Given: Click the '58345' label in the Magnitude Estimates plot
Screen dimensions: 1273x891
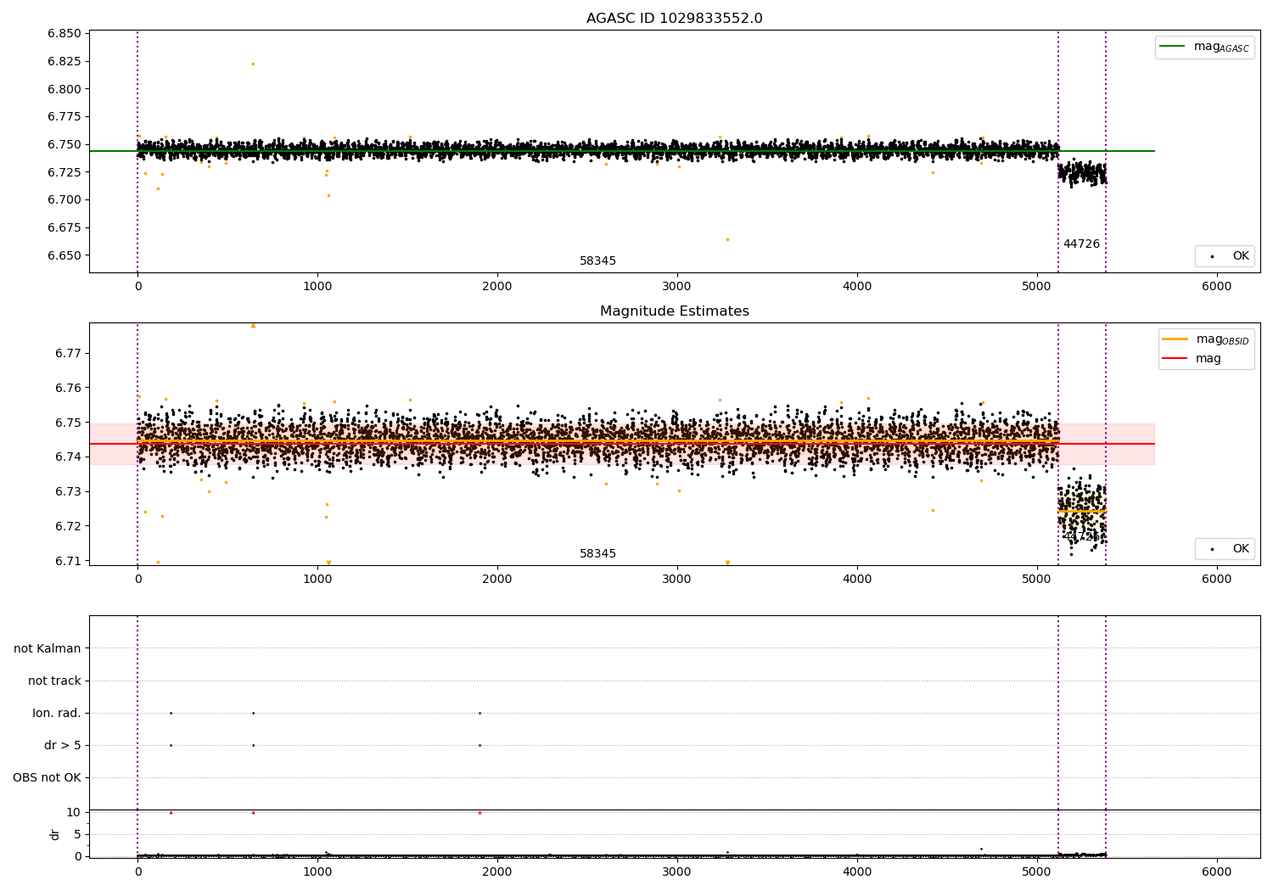Looking at the screenshot, I should tap(597, 554).
